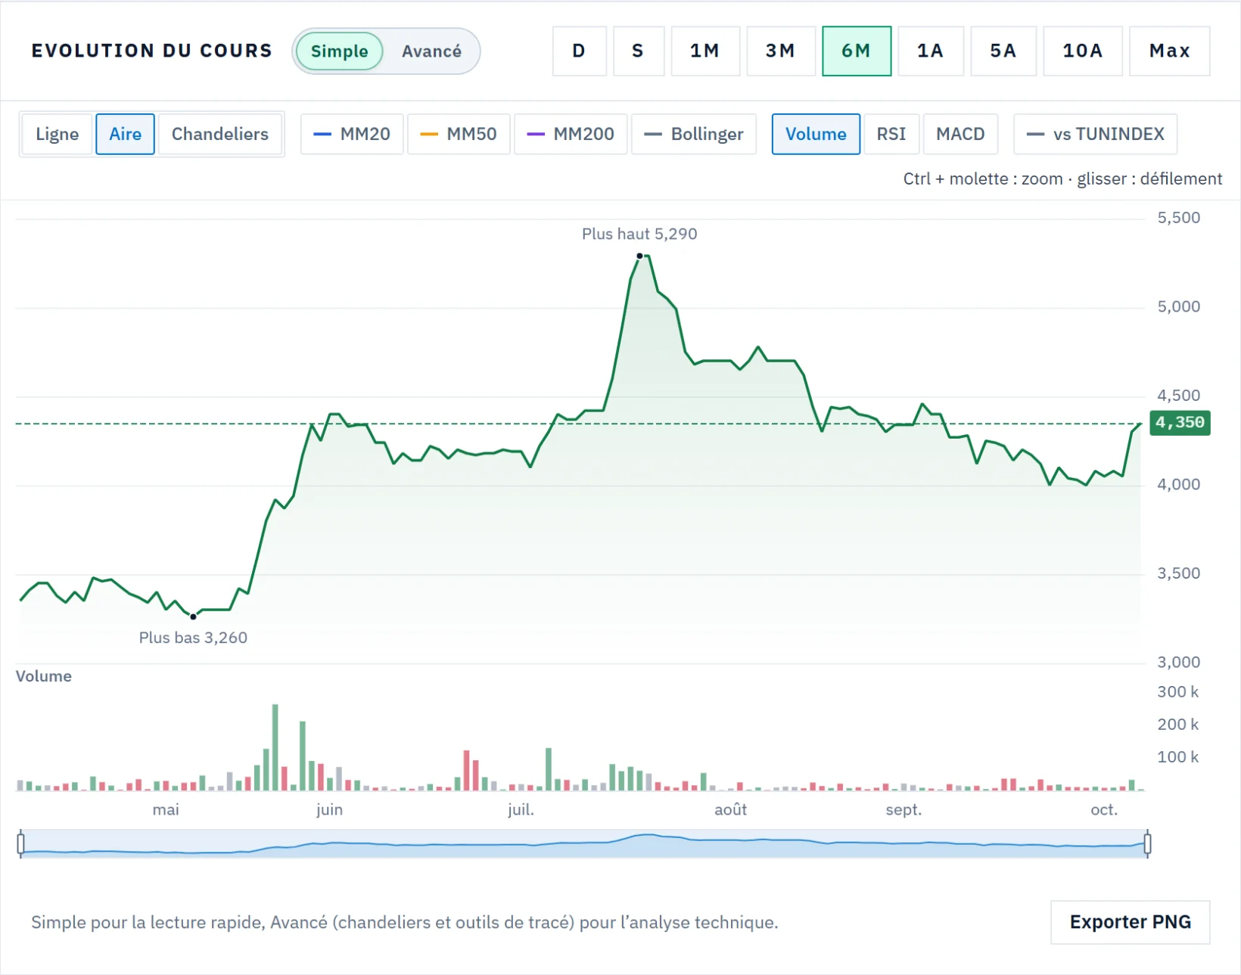Enable the RSI indicator
This screenshot has height=975, width=1241.
tap(891, 134)
